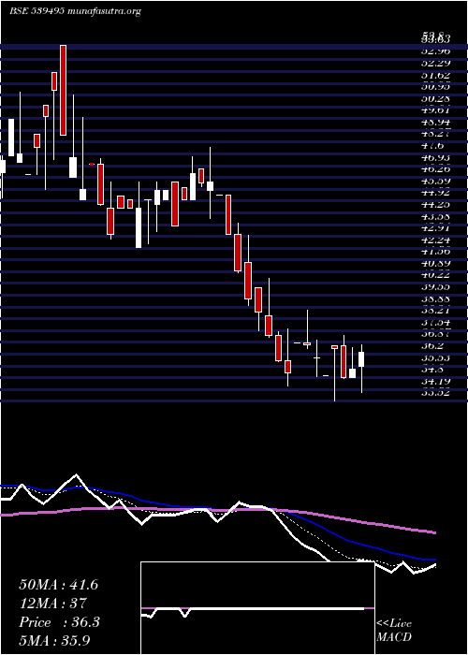
Task: Click the 51.62 price axis label
Action: coord(435,75)
